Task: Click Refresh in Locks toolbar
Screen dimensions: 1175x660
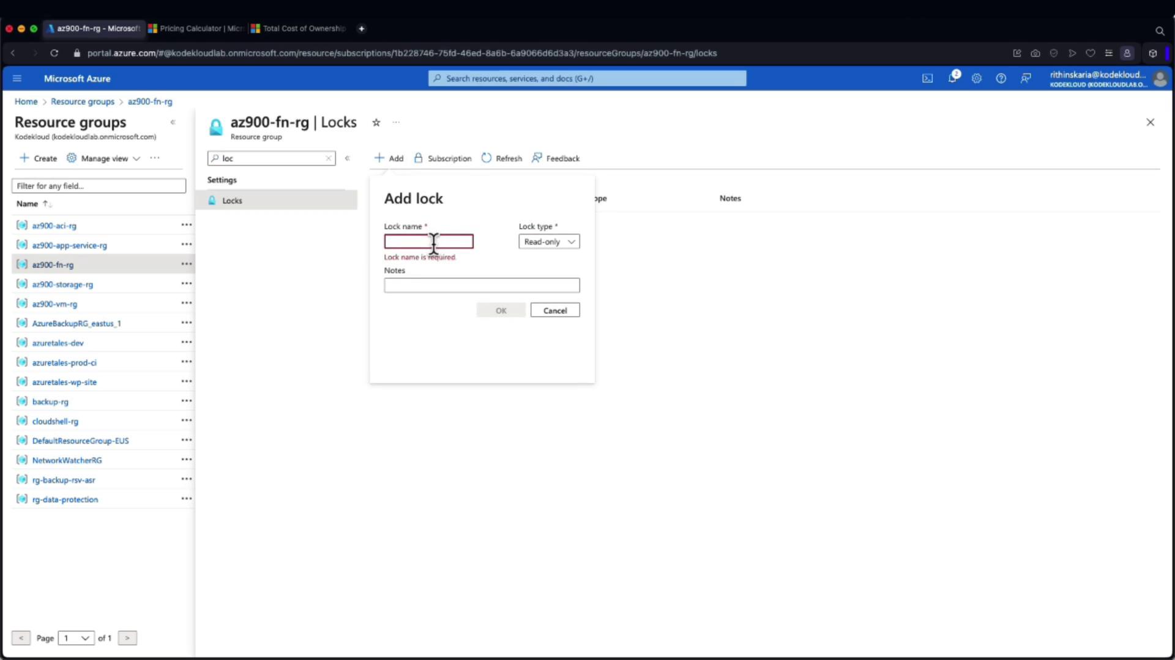Action: click(x=502, y=158)
